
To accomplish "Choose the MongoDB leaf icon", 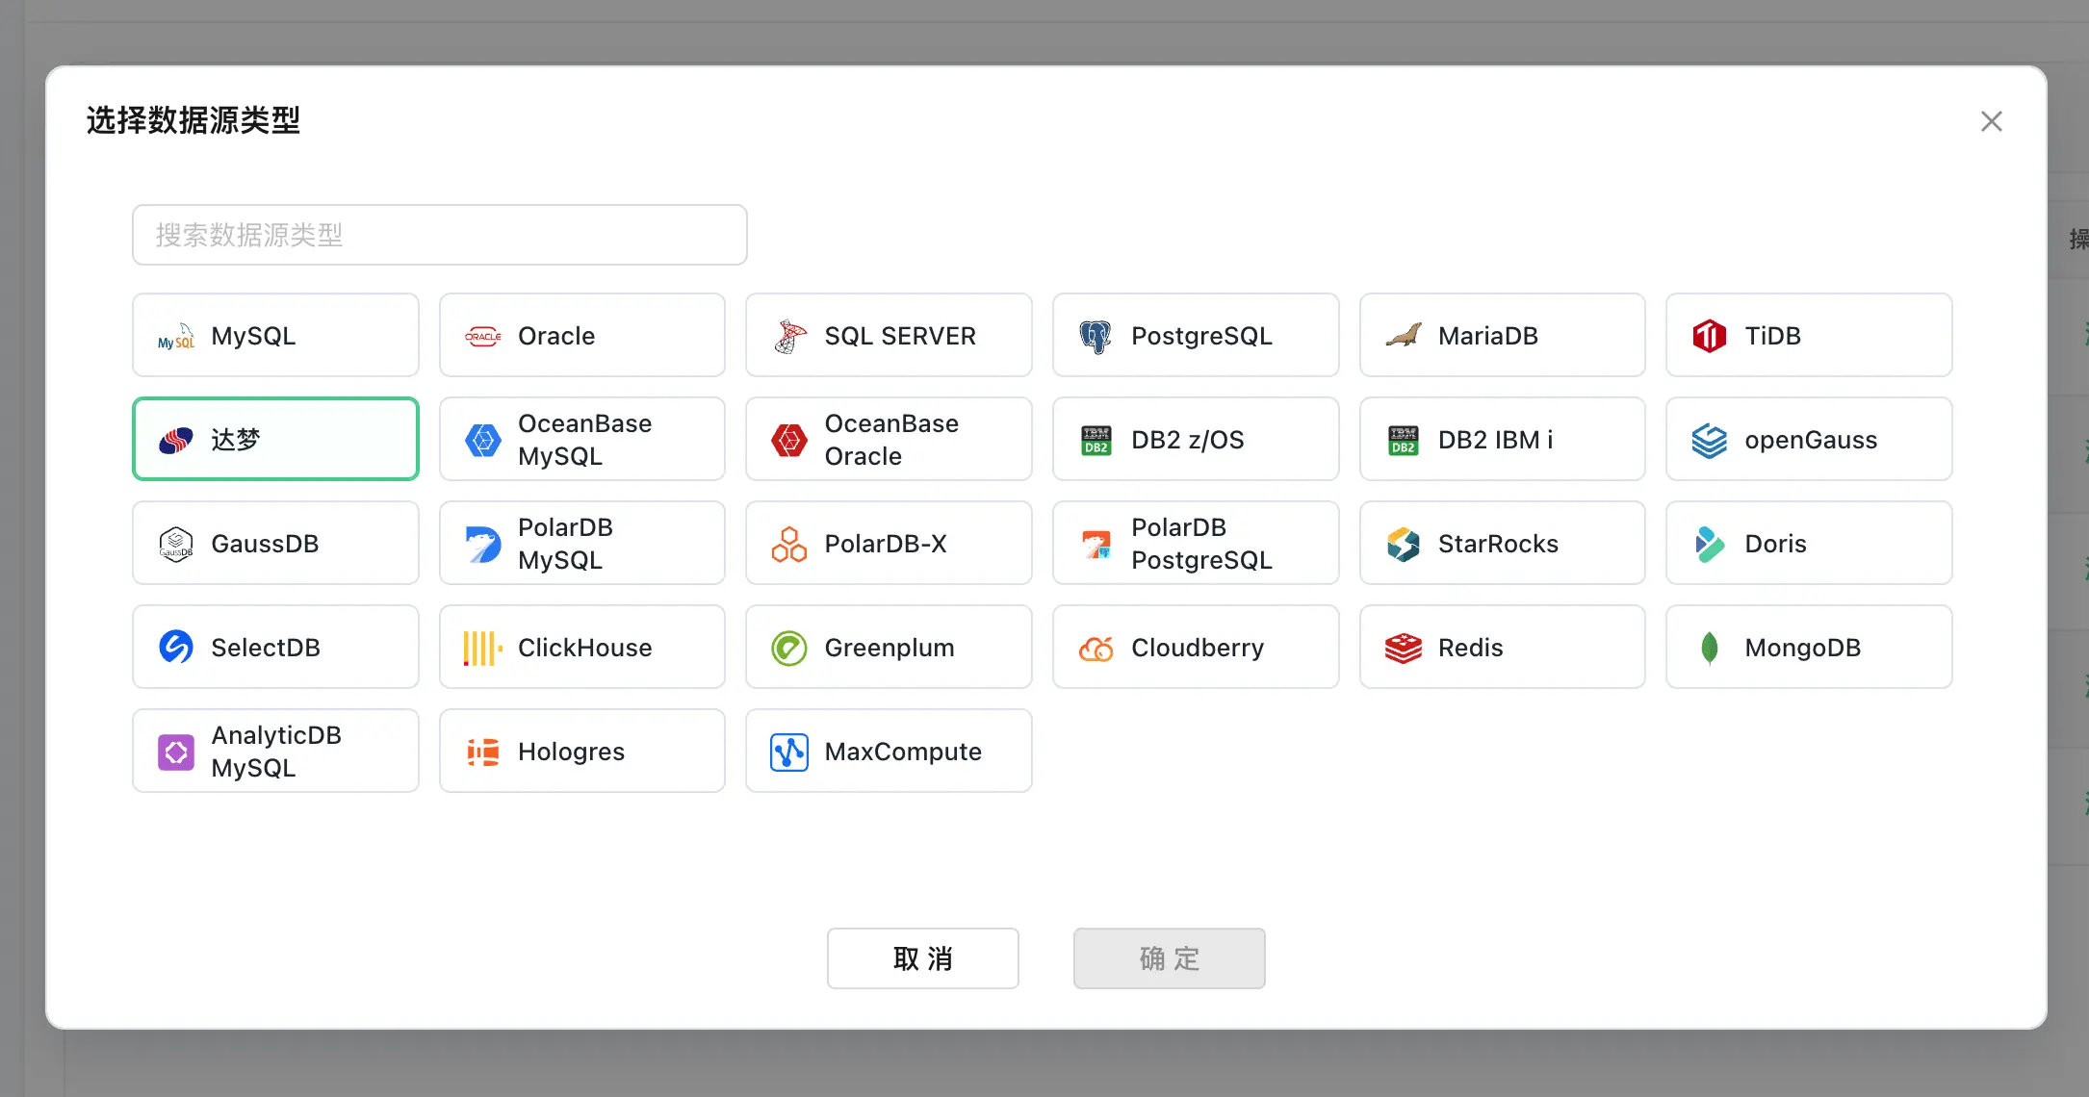I will coord(1710,648).
